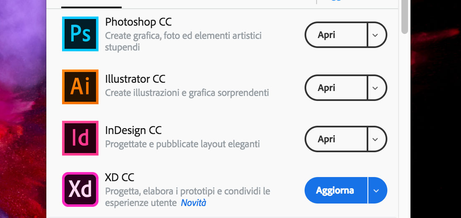Click the Illustrator Ai app icon
This screenshot has width=461, height=218.
(x=80, y=87)
